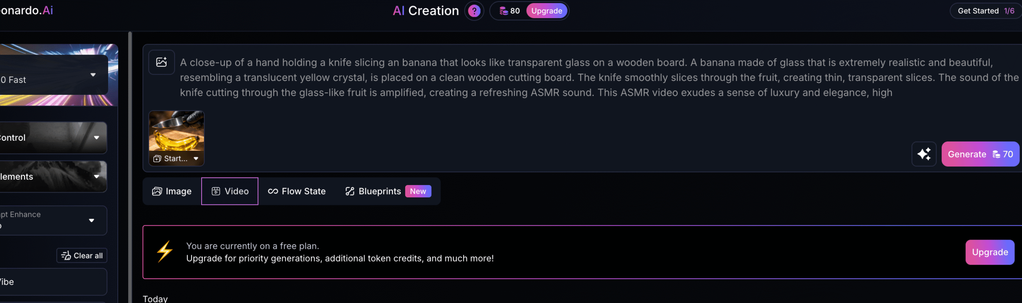This screenshot has height=303, width=1022.
Task: Click the Blueprints icon in the tab row
Action: [x=350, y=191]
